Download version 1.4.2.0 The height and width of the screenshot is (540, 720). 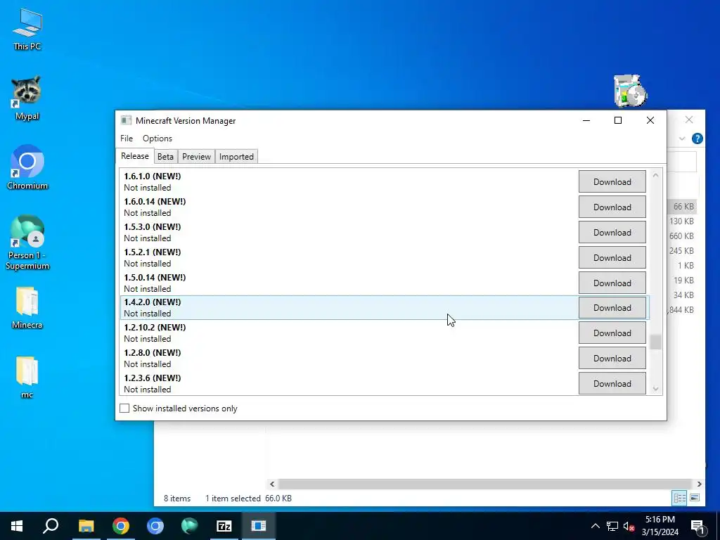click(x=612, y=308)
